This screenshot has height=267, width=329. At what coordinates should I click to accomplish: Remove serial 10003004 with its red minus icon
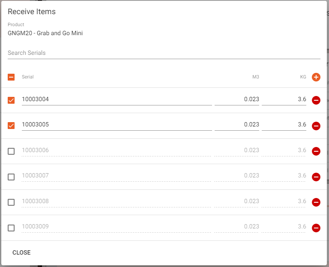click(x=316, y=100)
